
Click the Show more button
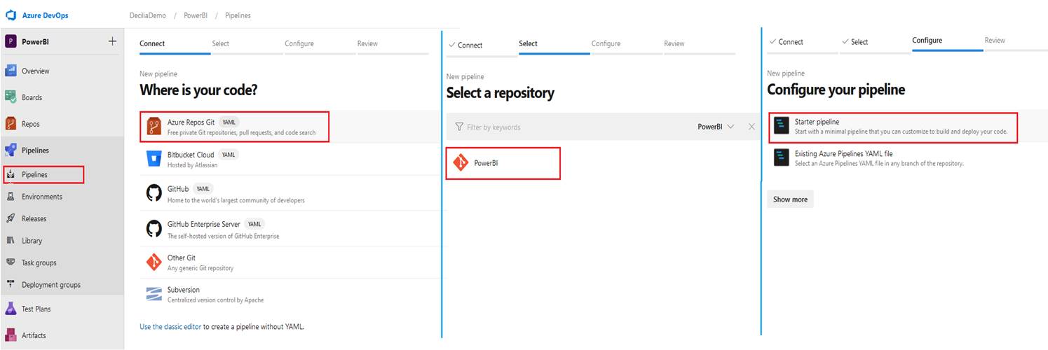coord(790,199)
